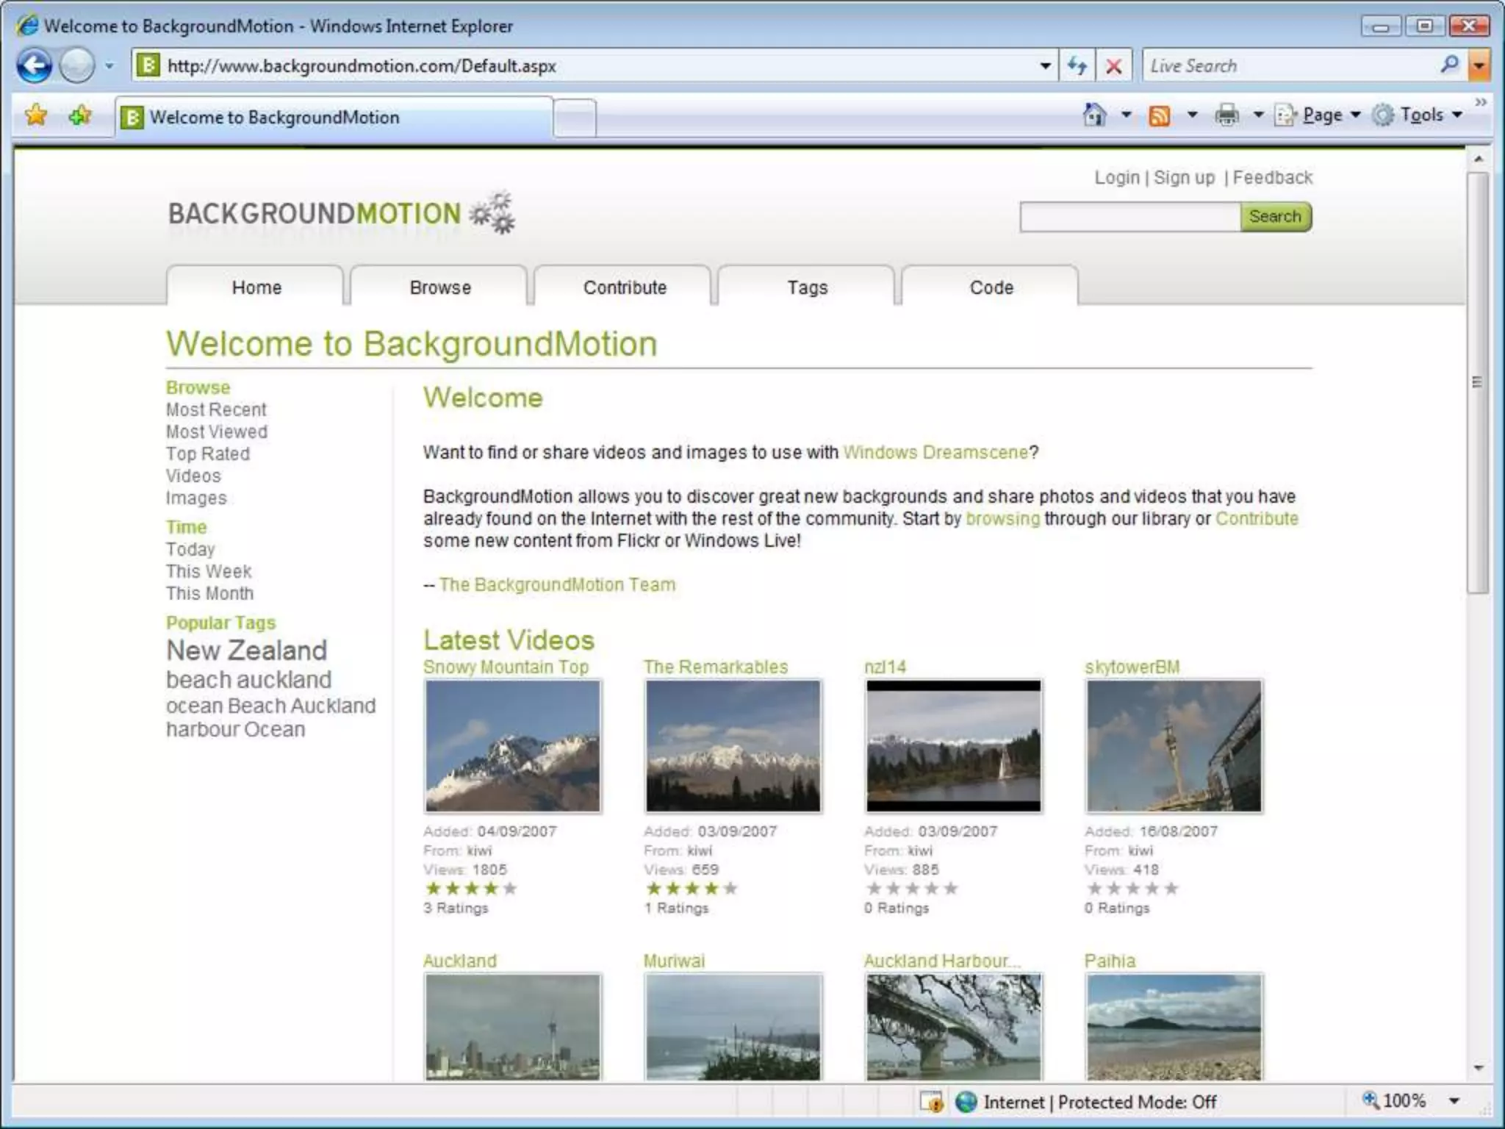Open the nzl14 video thumbnail
The width and height of the screenshot is (1505, 1129).
[954, 746]
